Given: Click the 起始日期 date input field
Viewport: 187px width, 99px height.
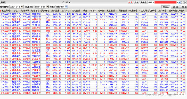Looking at the screenshot, I should point(15,7).
